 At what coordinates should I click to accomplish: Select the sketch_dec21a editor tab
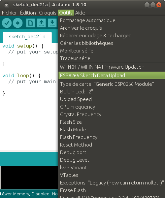coord(27,37)
